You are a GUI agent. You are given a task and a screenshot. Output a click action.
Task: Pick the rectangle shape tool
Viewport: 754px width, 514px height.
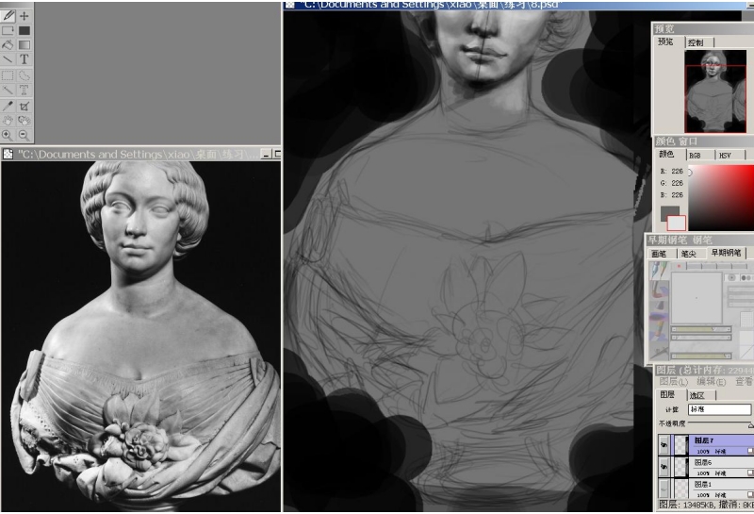pos(8,31)
